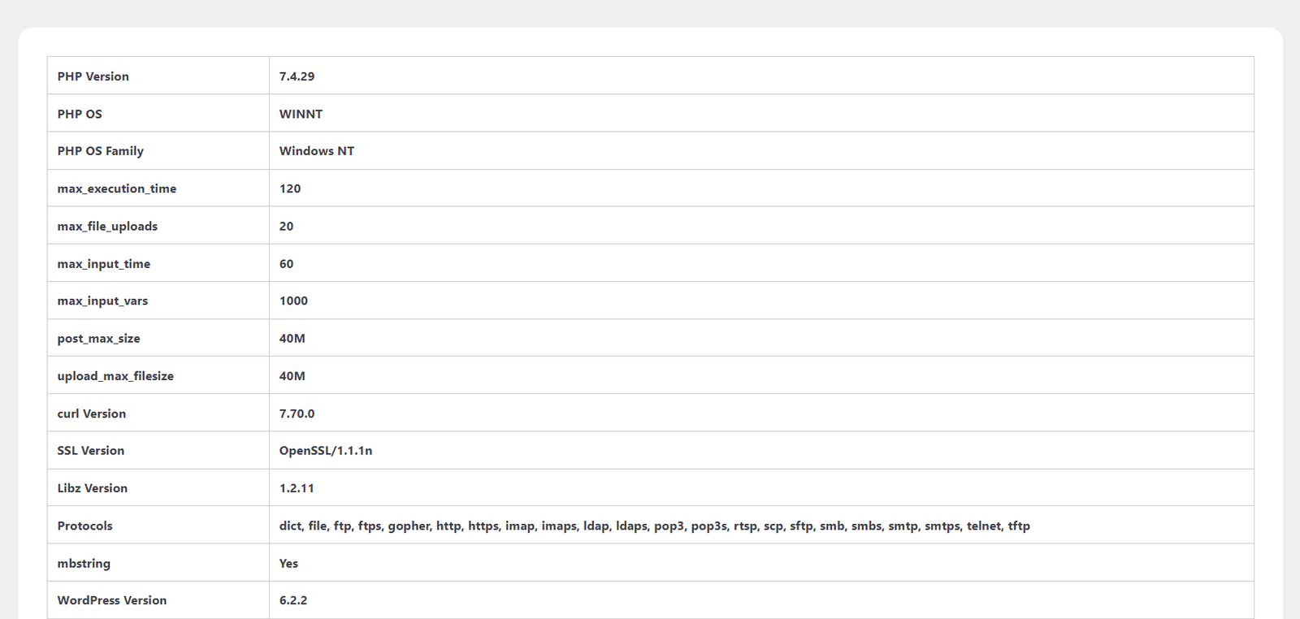
Task: Click the Protocols row label
Action: pyautogui.click(x=85, y=526)
